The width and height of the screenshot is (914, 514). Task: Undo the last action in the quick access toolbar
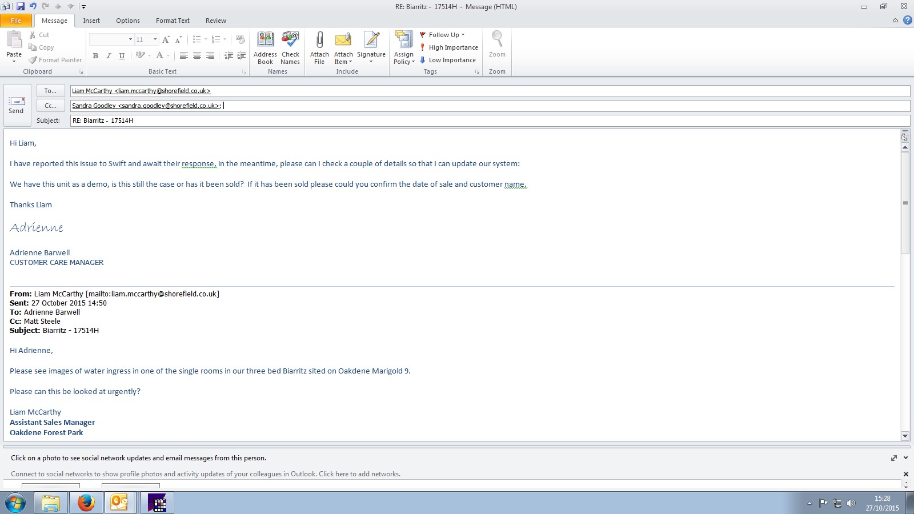pos(33,6)
